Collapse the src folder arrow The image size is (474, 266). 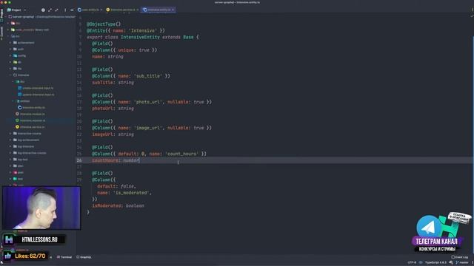(8, 36)
